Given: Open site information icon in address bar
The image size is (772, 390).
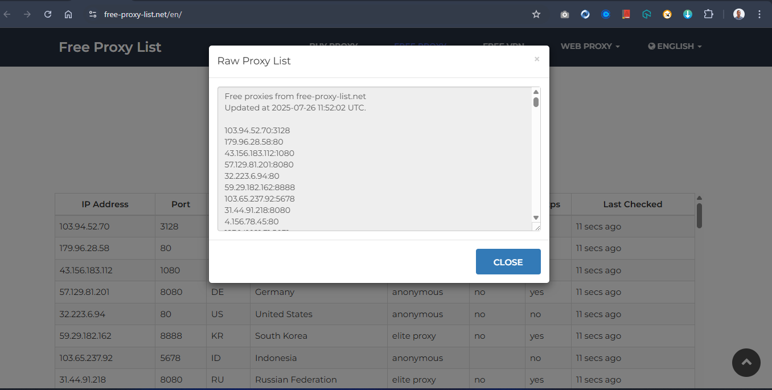Looking at the screenshot, I should click(93, 14).
